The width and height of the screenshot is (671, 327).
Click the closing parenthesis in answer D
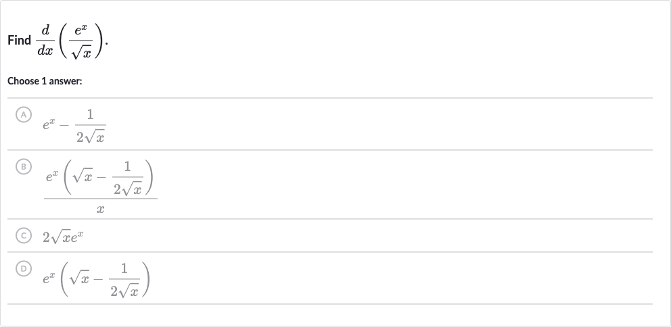tap(146, 280)
